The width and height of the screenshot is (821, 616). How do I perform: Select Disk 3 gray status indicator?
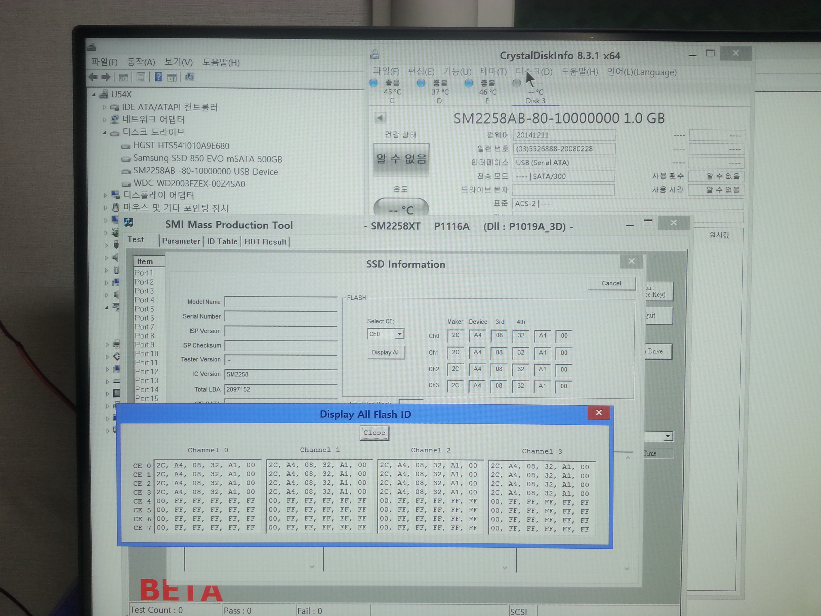(517, 83)
